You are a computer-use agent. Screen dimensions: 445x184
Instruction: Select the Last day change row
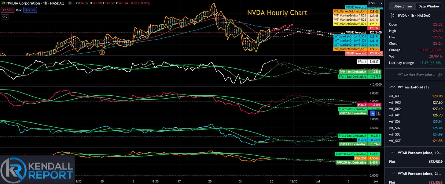416,63
